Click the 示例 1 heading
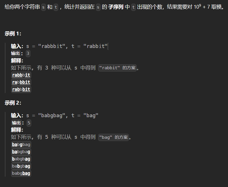Image resolution: width=228 pixels, height=187 pixels. [13, 34]
